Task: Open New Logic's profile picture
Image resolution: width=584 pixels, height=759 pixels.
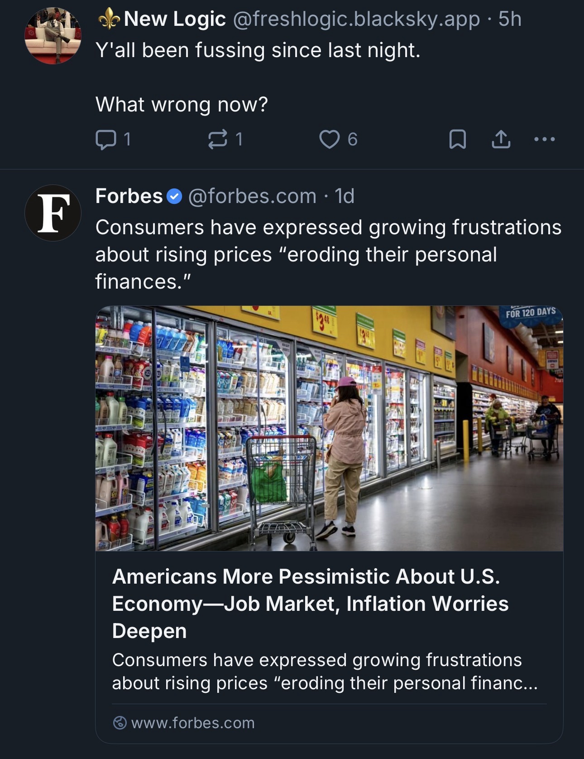Action: (53, 36)
